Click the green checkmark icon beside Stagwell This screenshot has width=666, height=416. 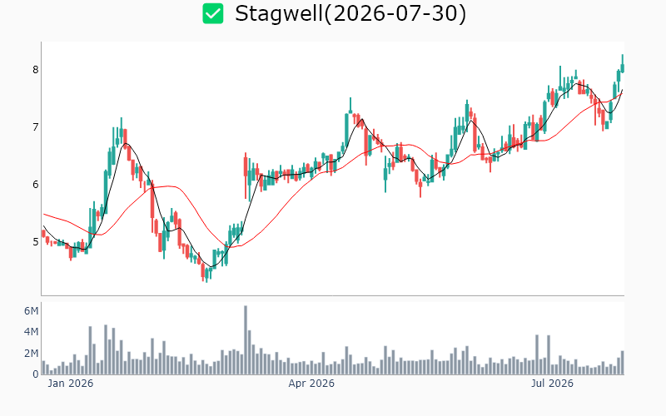(x=213, y=13)
